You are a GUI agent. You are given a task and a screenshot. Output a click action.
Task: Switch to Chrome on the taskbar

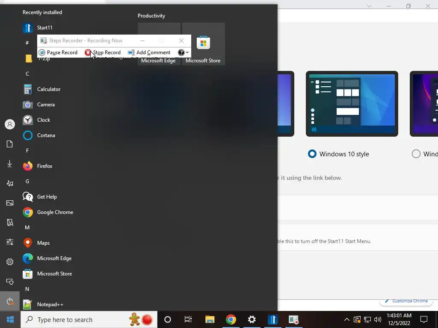point(231,319)
